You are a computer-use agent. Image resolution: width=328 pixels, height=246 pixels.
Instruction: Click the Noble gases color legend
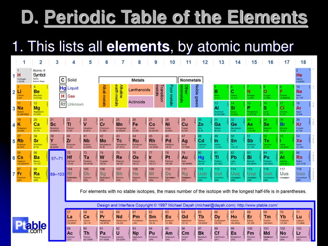click(197, 96)
